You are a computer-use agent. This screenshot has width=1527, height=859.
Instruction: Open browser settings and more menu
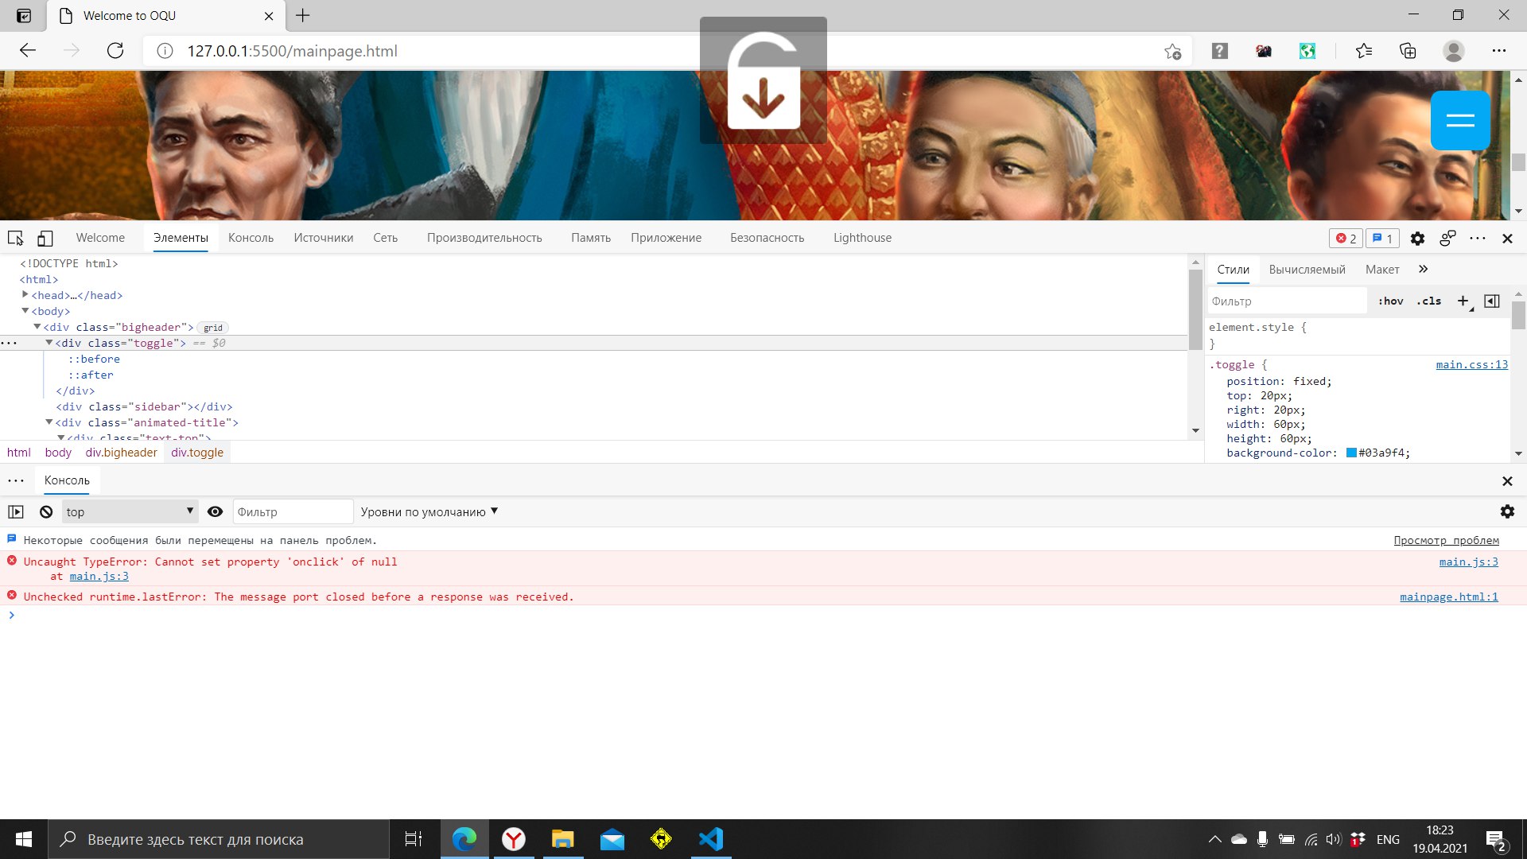(1499, 51)
